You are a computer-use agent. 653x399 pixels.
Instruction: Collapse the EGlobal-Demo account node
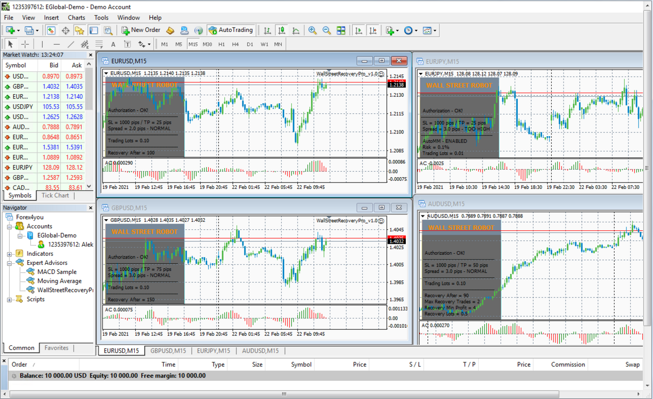(20, 235)
